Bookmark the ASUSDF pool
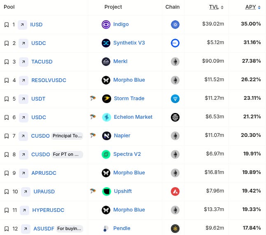The width and height of the screenshot is (266, 235). pos(7,229)
